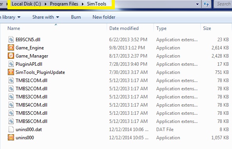Select the TMBS5COM.dll file icon
The height and width of the screenshot is (149, 232).
pos(11,113)
